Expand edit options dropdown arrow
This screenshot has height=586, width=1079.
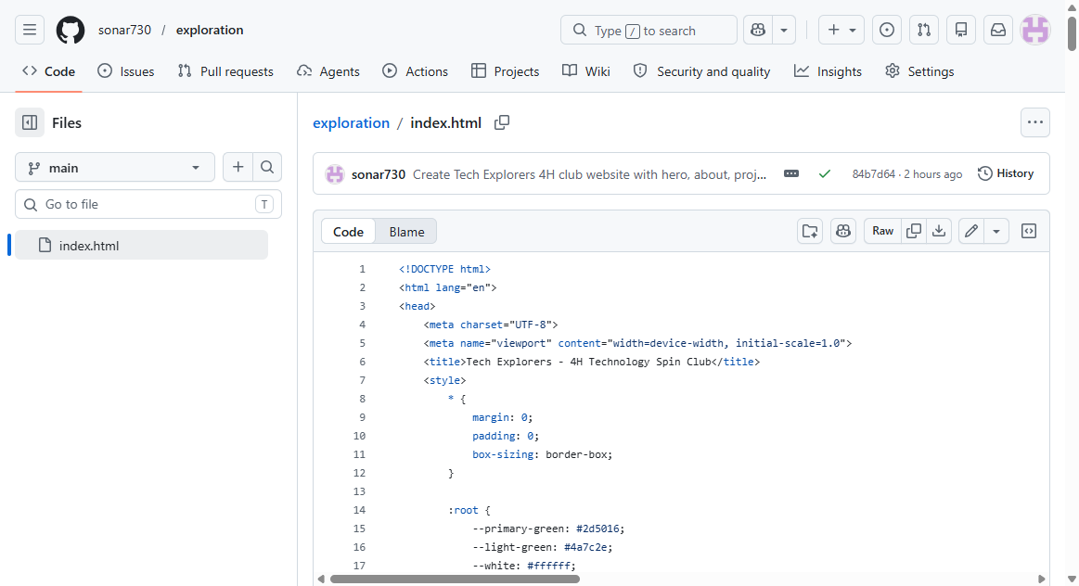tap(996, 231)
